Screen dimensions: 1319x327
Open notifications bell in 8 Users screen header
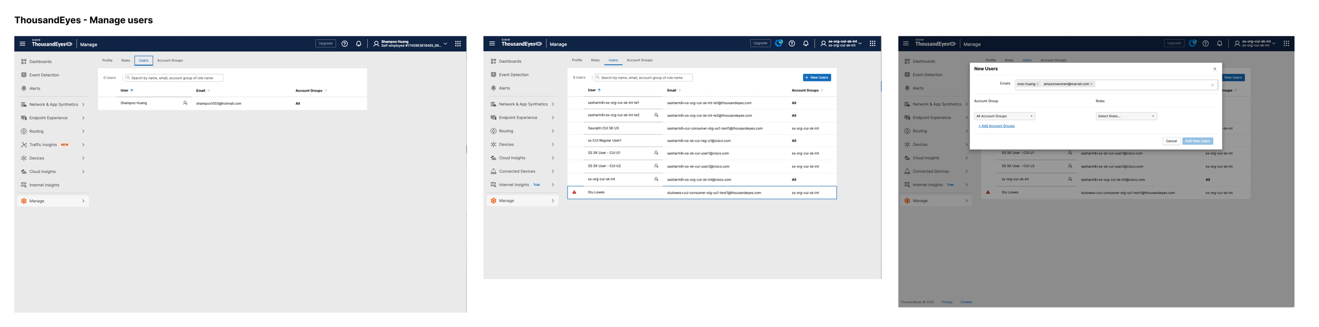point(806,44)
